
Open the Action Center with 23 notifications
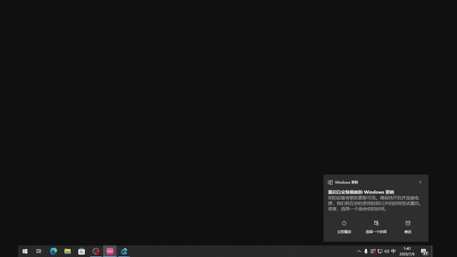click(424, 251)
